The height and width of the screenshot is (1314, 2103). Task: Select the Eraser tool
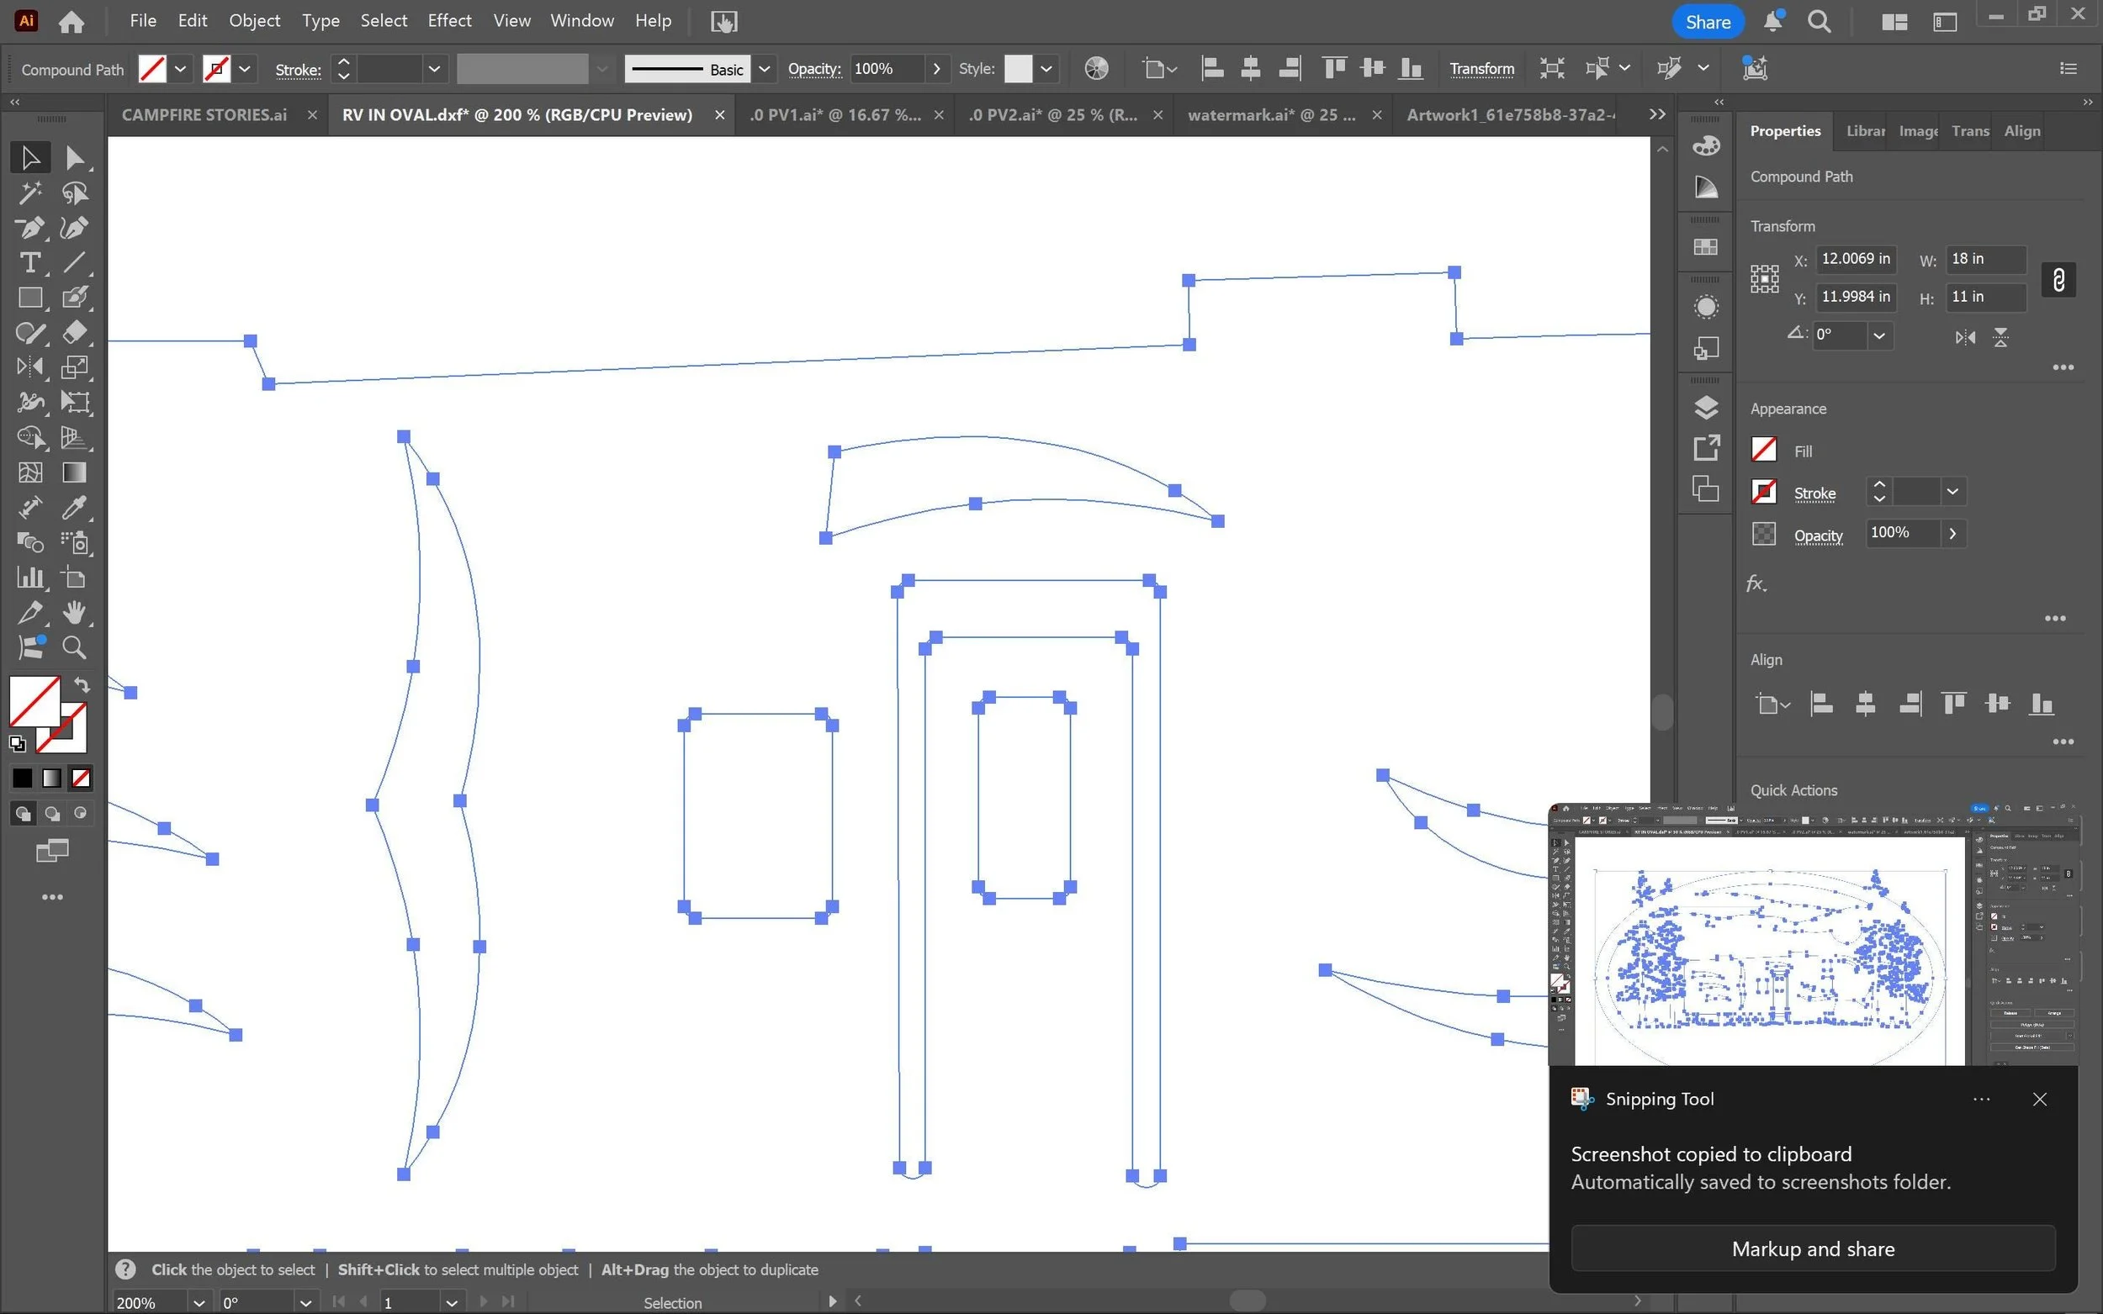click(75, 332)
